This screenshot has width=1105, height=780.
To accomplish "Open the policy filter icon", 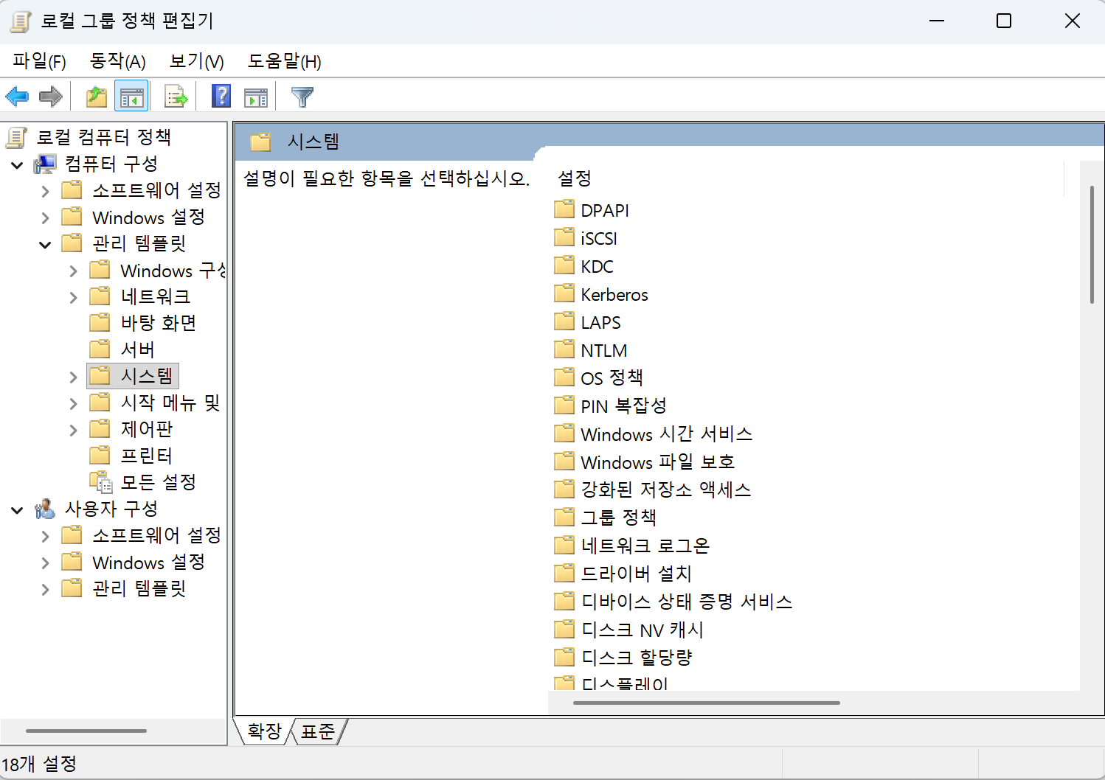I will (302, 96).
